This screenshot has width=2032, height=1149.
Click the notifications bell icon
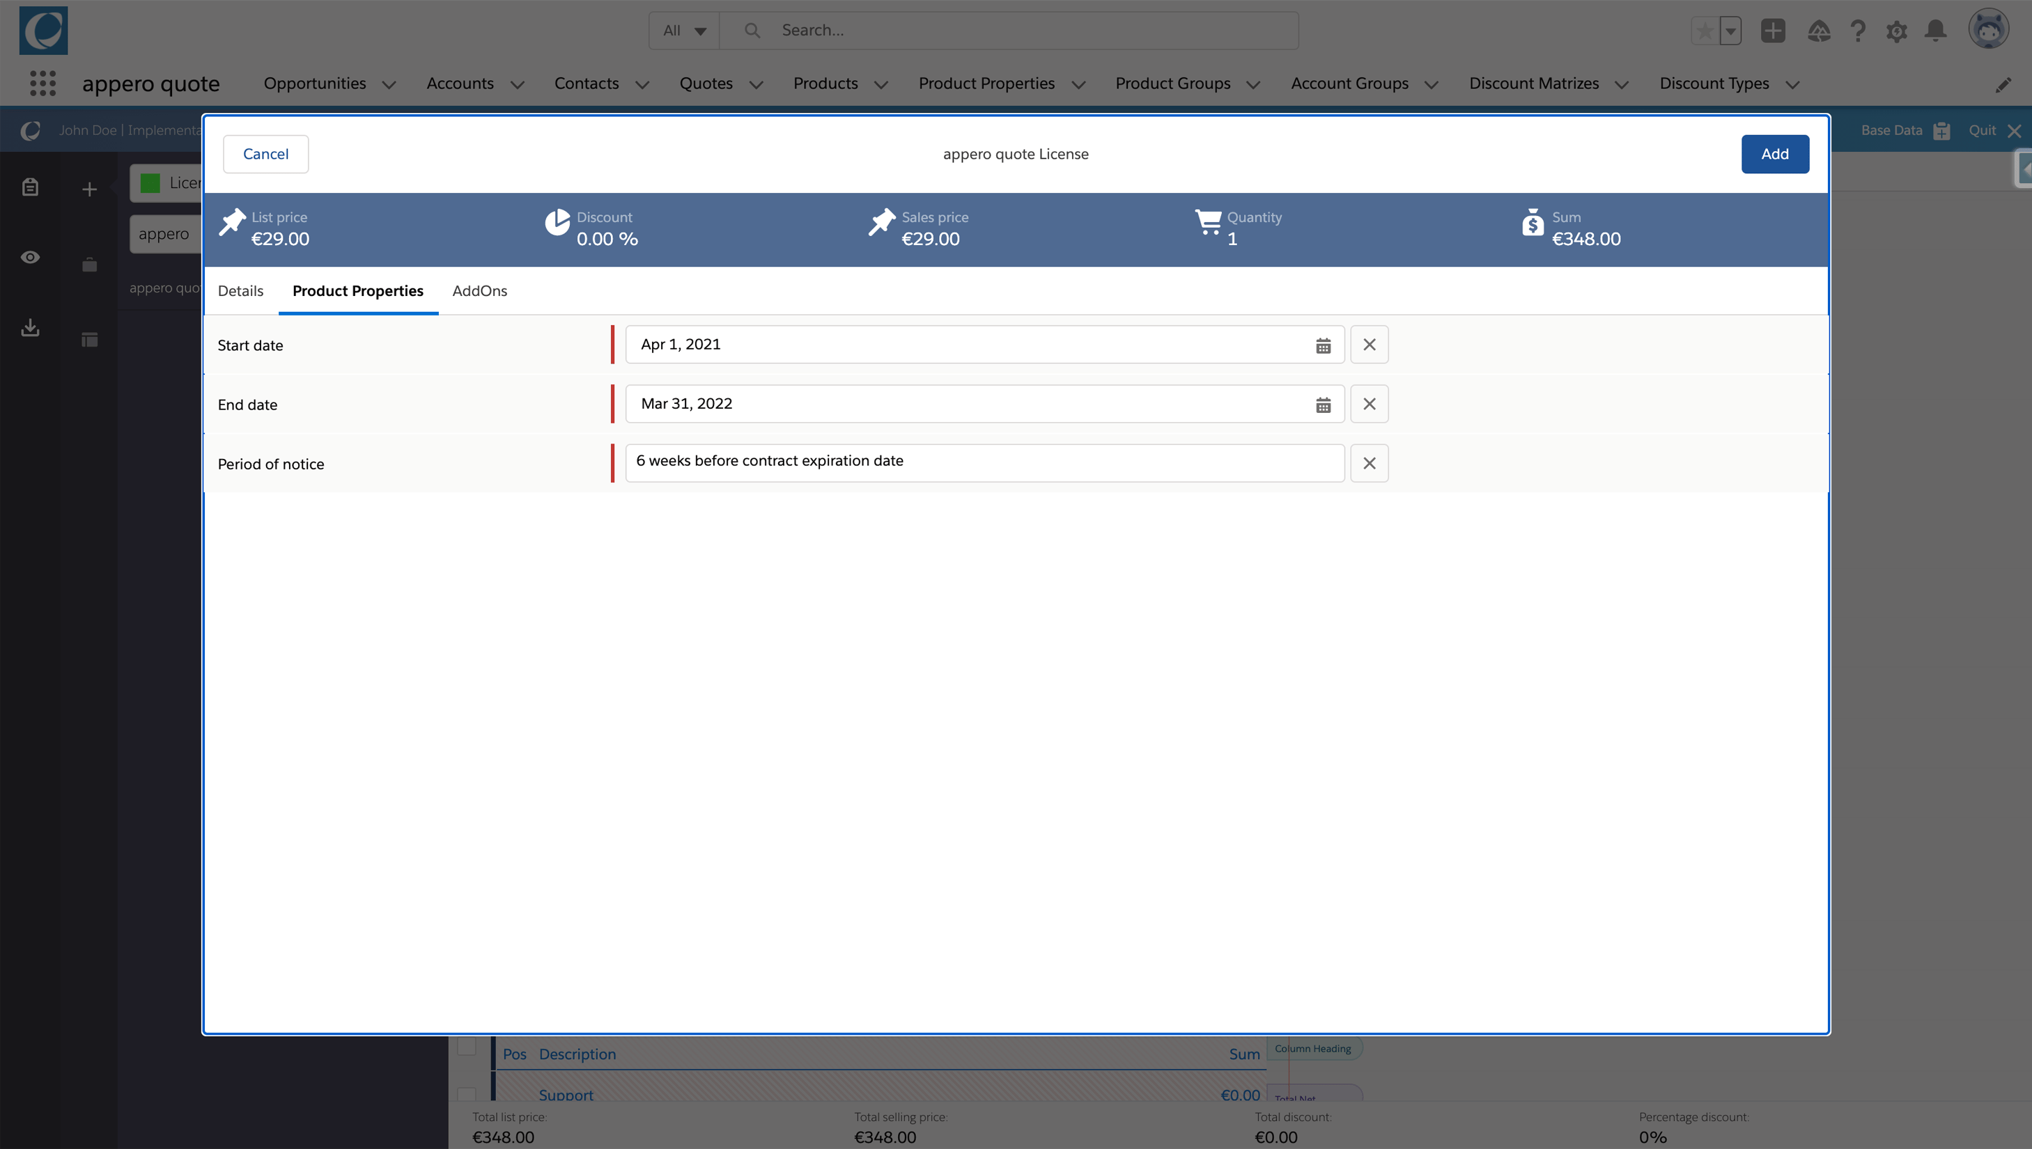pos(1935,31)
